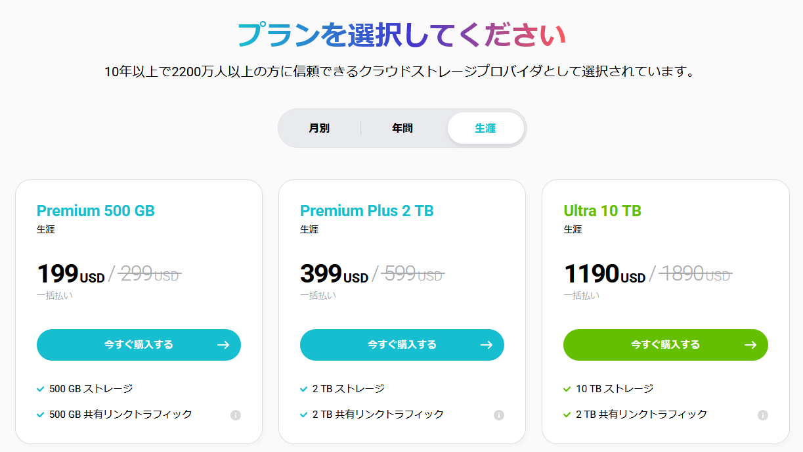Click checkmark beside 500 GB ストレージ

coord(41,389)
